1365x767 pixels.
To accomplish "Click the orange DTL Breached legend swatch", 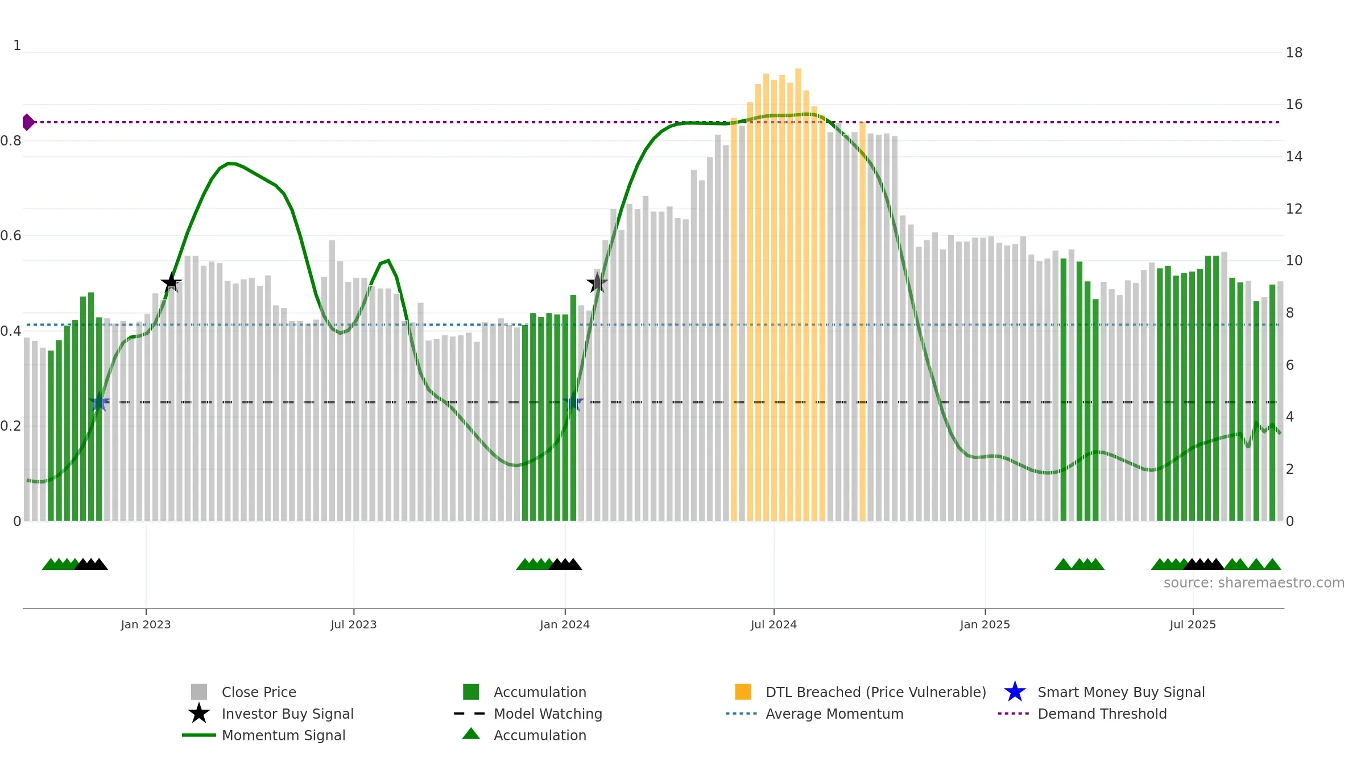I will point(743,691).
